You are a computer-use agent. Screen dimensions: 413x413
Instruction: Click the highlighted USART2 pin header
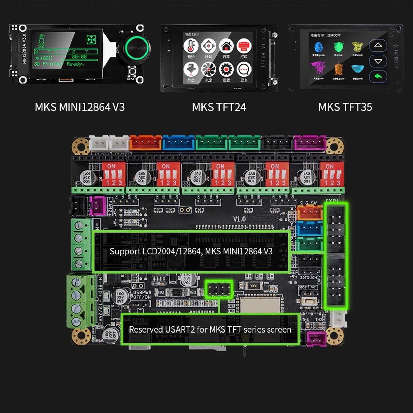[219, 289]
